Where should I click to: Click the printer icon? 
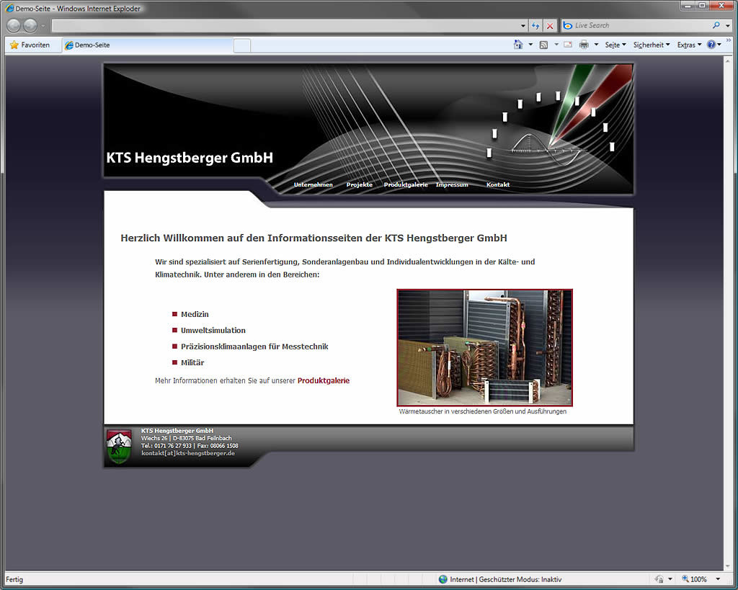tap(584, 45)
